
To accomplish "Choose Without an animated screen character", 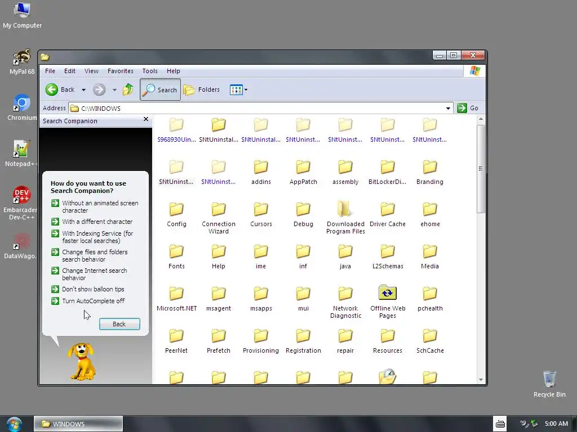I will 95,206.
